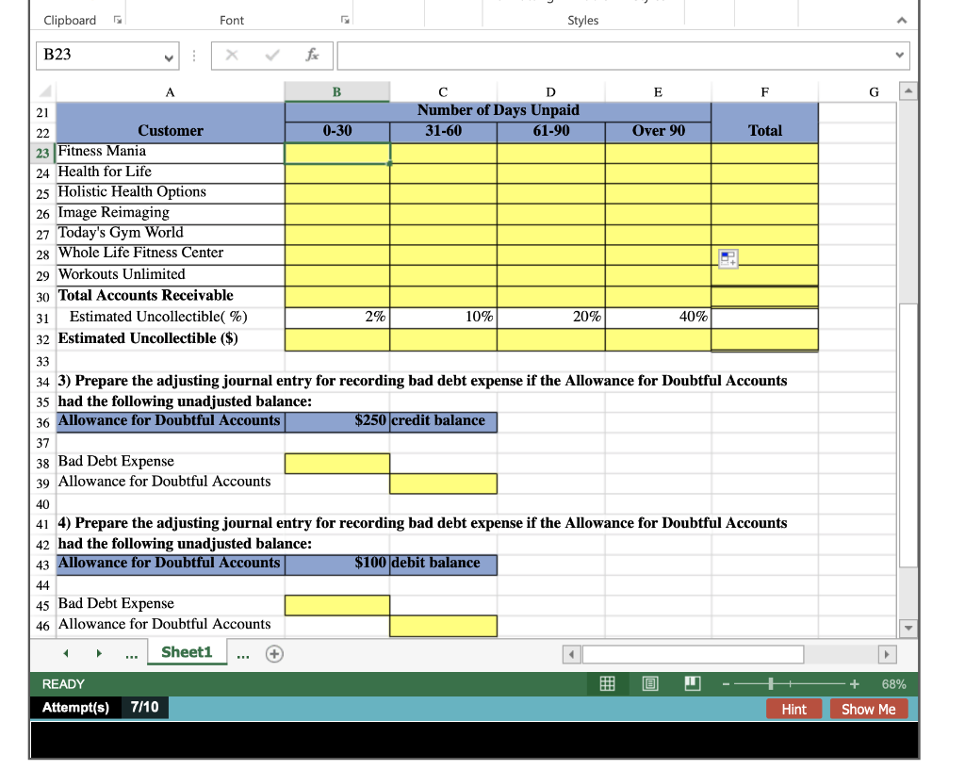965x770 pixels.
Task: Add a new worksheet with the plus icon
Action: coord(273,652)
